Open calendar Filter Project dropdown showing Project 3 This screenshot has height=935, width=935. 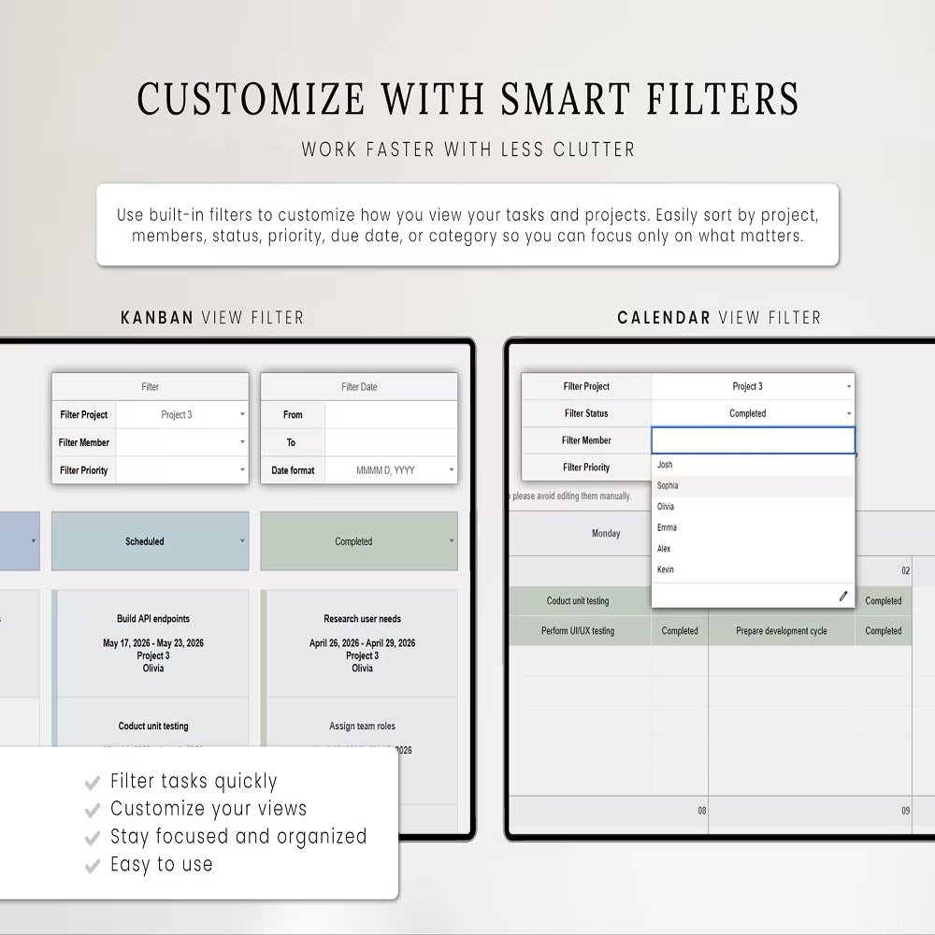point(753,386)
